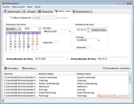This screenshot has width=134, height=104.
Task: Click the Previsualizar button icon
Action: click(x=5, y=68)
